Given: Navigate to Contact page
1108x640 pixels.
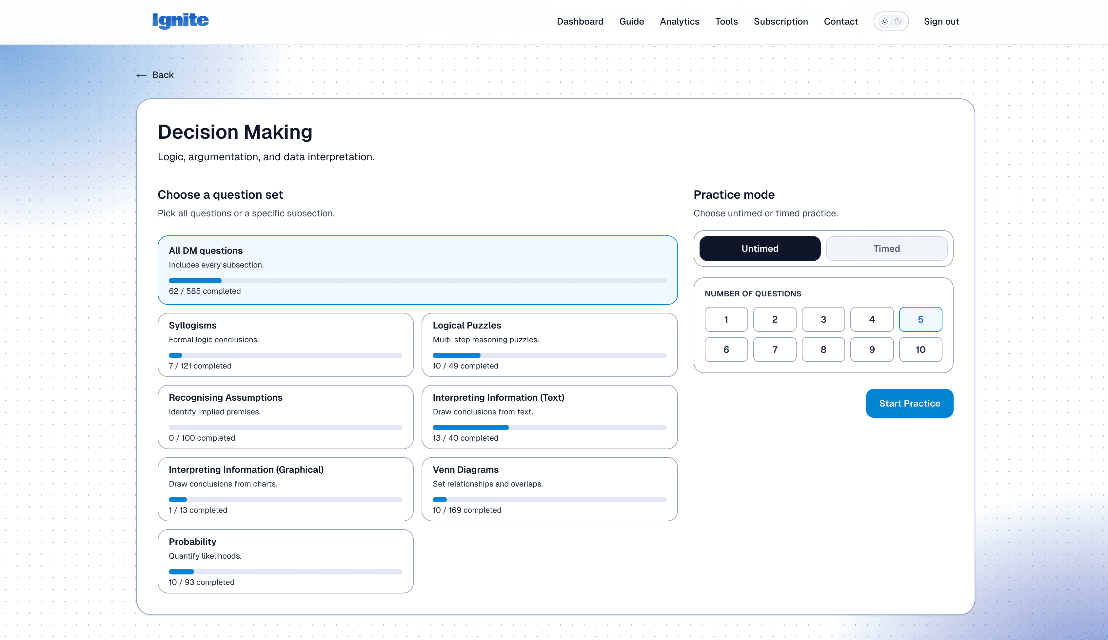Looking at the screenshot, I should [841, 22].
